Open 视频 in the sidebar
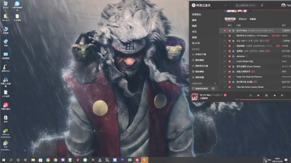 194,26
